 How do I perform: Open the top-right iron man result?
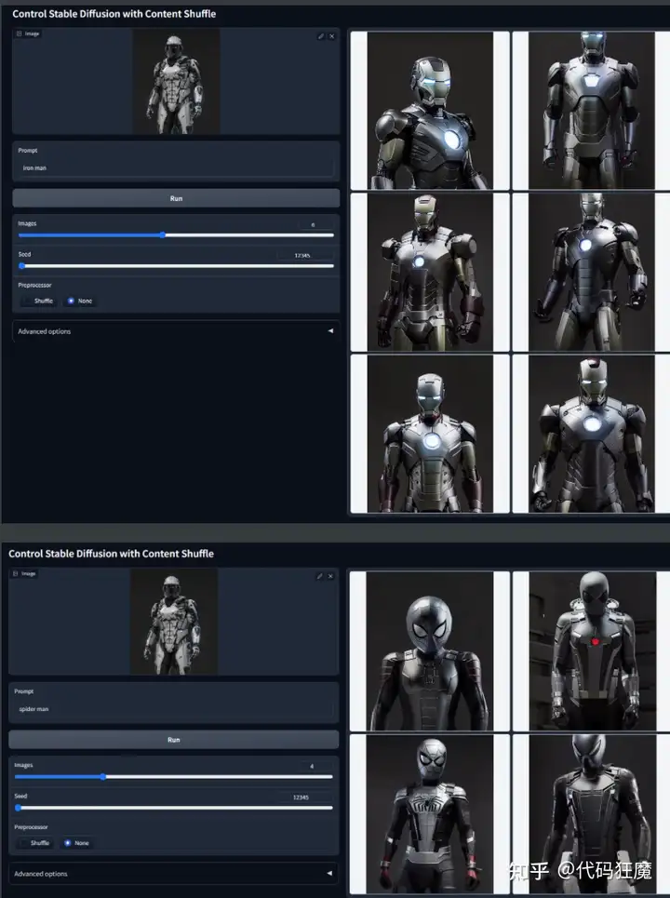coord(592,110)
